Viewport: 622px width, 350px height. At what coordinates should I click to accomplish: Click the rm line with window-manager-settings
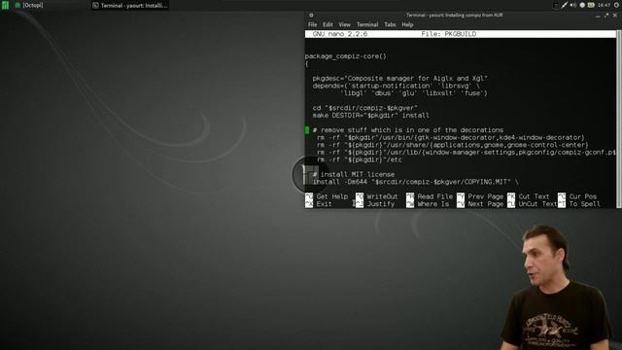pos(466,153)
